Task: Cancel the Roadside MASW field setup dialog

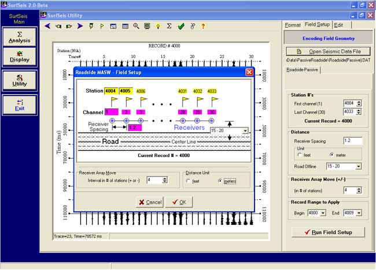Action: (150, 202)
